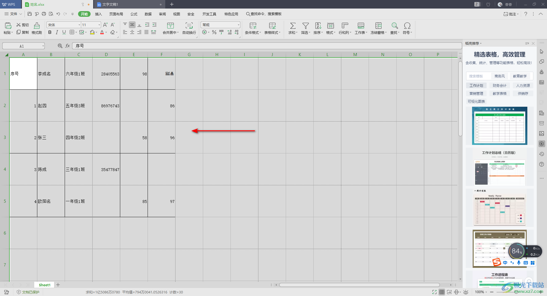Click the Print icon in quick toolbar
This screenshot has width=547, height=296.
click(44, 14)
